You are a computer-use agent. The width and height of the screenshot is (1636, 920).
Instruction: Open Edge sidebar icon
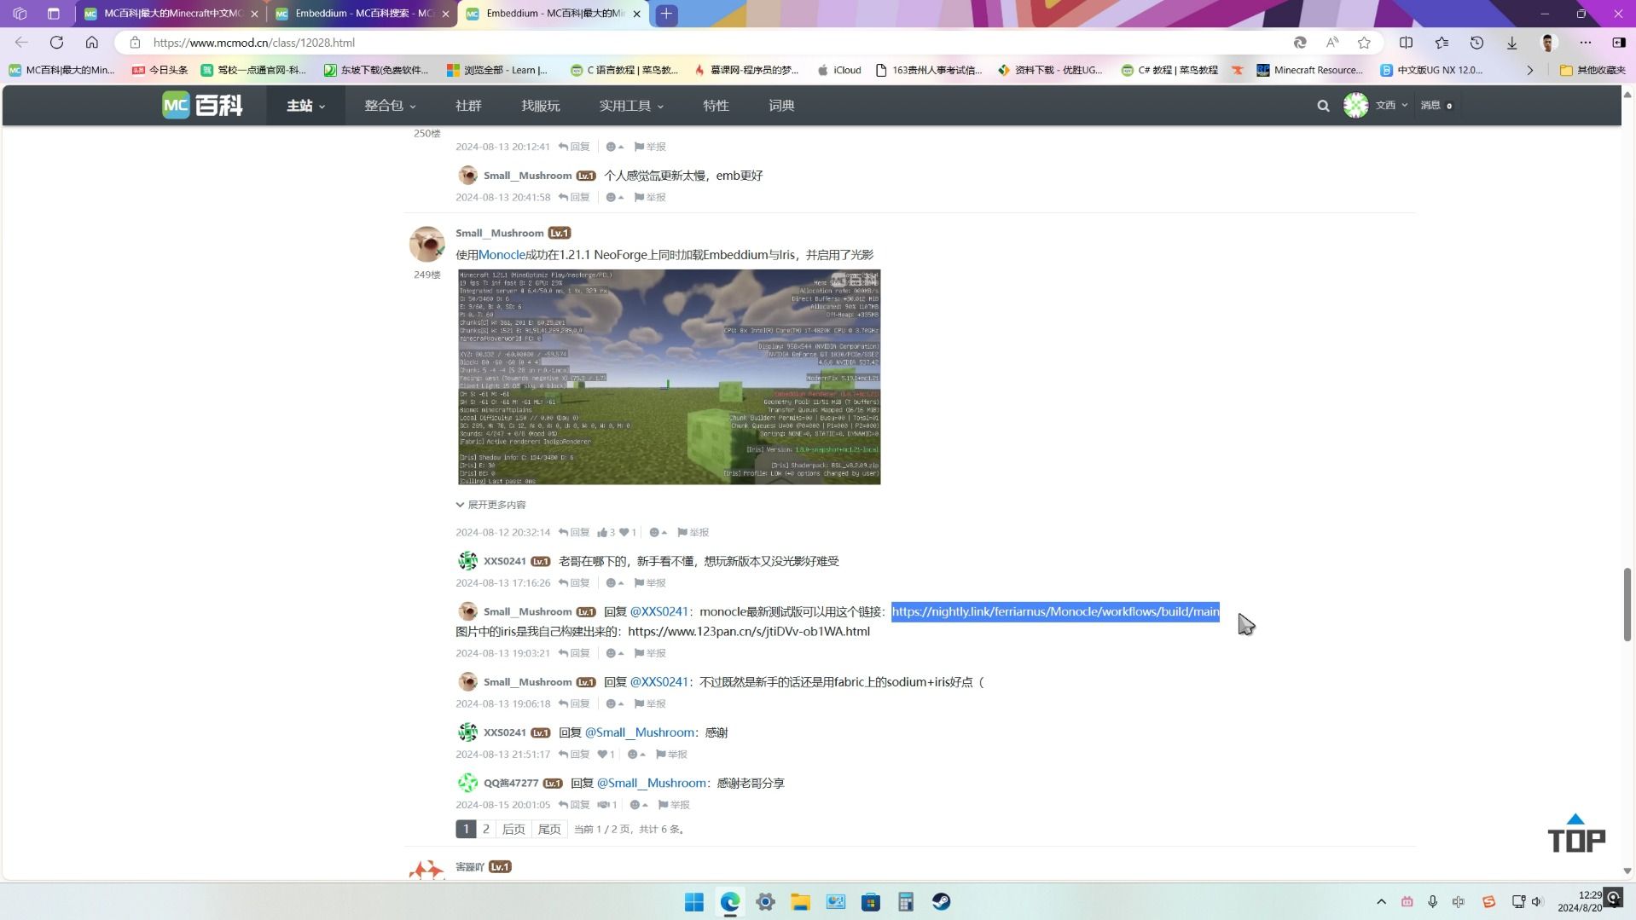coord(1618,43)
